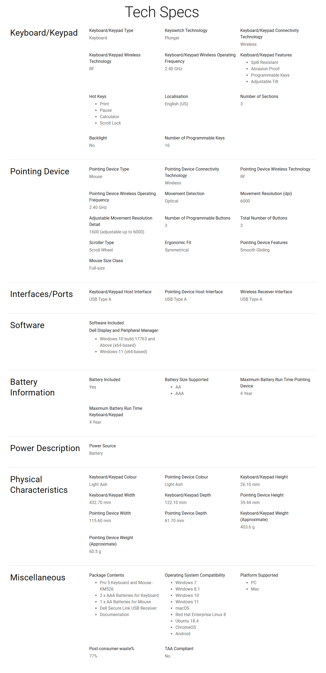Select the Software section heading
The width and height of the screenshot is (326, 673).
27,325
